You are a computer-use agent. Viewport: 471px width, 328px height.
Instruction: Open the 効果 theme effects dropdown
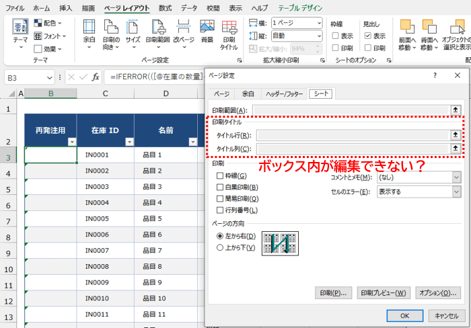click(48, 48)
